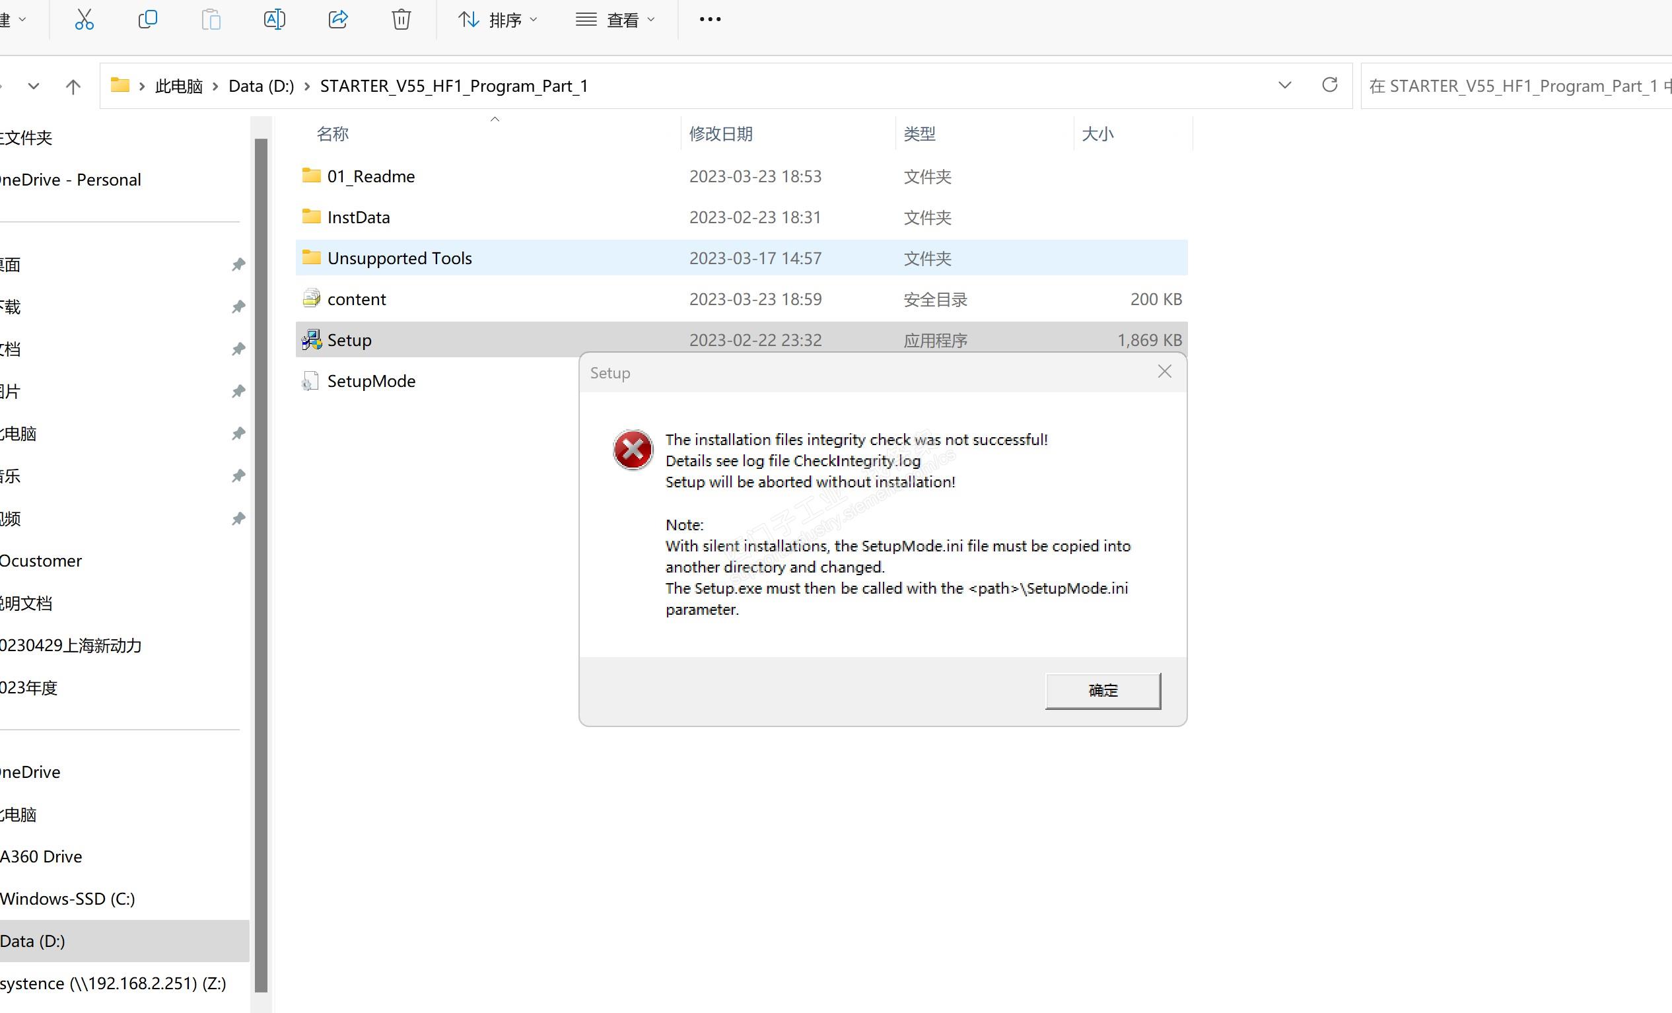The width and height of the screenshot is (1672, 1013).
Task: Open the three-dots more options menu
Action: (x=710, y=20)
